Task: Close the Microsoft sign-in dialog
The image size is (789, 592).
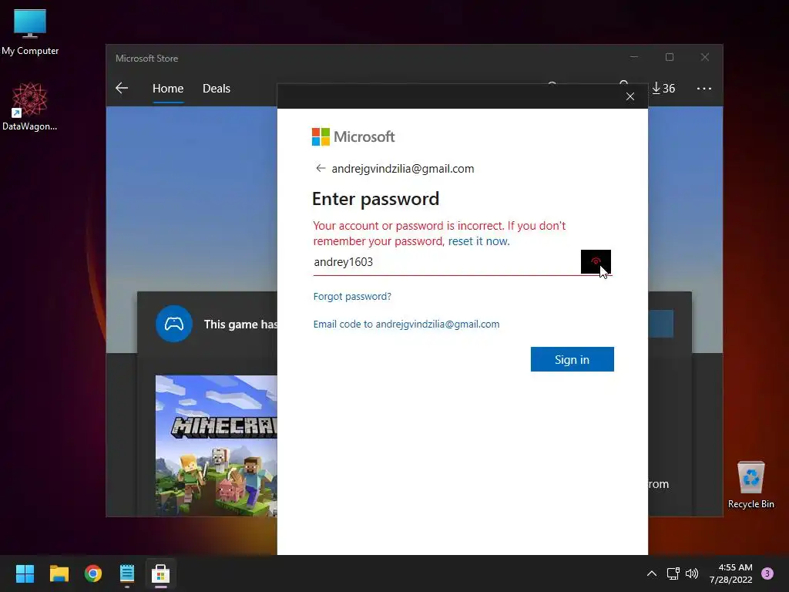Action: (x=630, y=96)
